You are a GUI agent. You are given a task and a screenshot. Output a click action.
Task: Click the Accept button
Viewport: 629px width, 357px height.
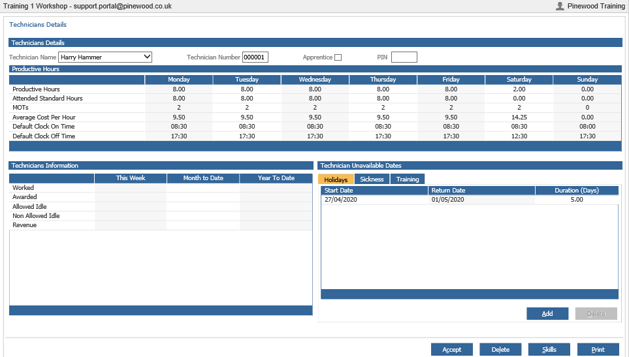[x=452, y=349]
